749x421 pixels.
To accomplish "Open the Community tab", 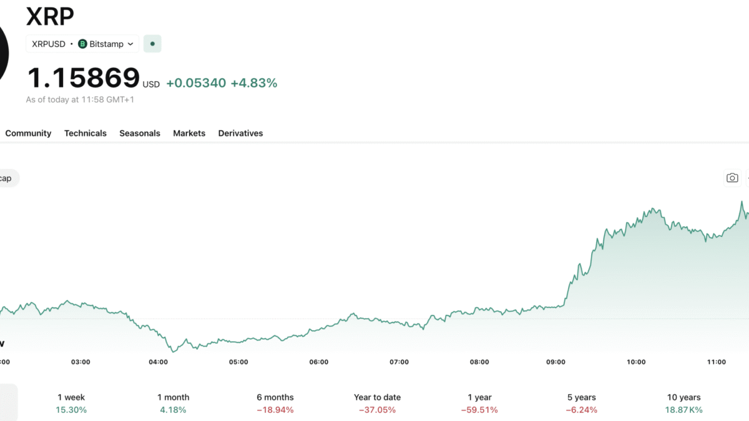I will (28, 133).
